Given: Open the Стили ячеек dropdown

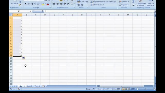Looking at the screenshot, I should (97, 5).
